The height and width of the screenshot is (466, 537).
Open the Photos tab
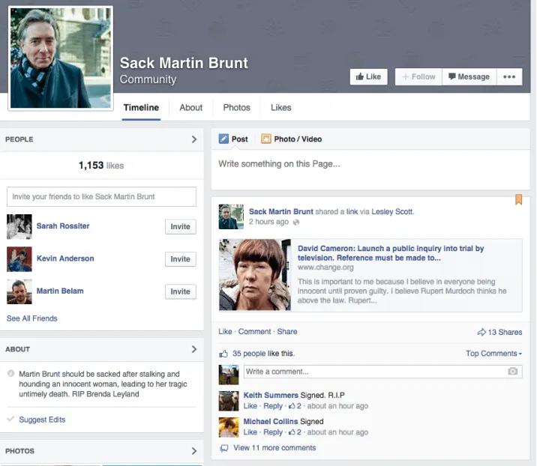pyautogui.click(x=237, y=107)
